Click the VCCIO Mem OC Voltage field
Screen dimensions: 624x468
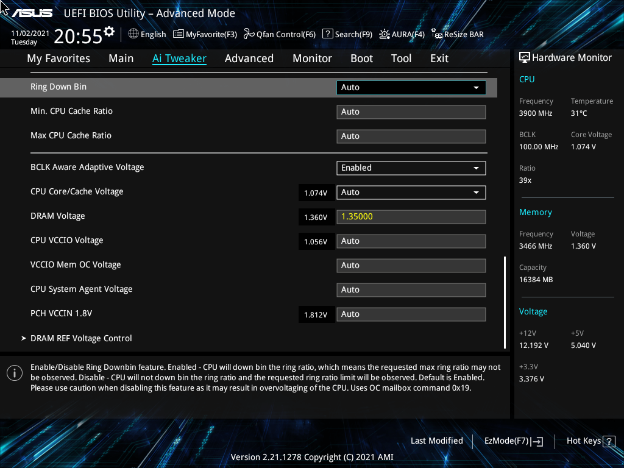click(411, 266)
